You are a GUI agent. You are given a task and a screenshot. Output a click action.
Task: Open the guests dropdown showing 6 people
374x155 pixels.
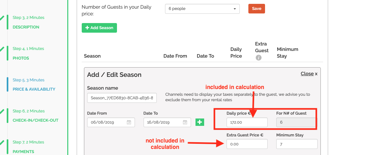tap(202, 9)
